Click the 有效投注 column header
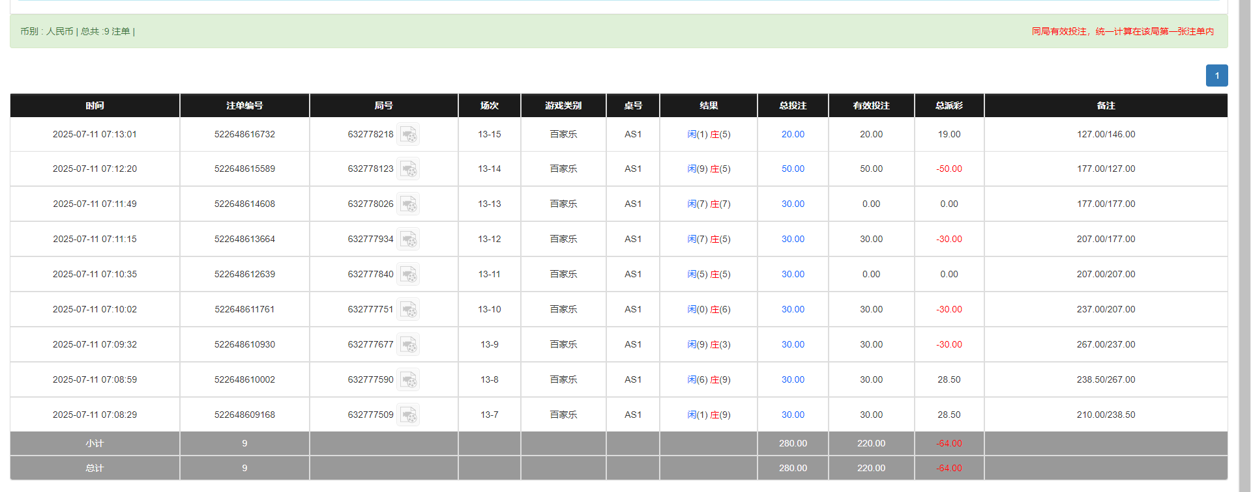Viewport: 1251px width, 492px height. [871, 105]
